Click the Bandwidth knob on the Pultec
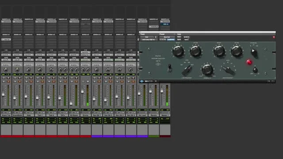Screen dimensions: 283x159 tap(207, 70)
